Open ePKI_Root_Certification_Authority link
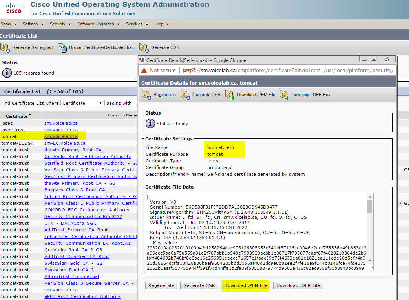Screen dimensions: 409x300 (82, 296)
